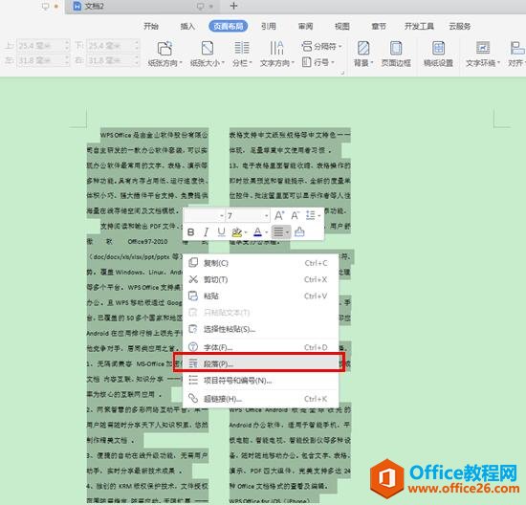Screen dimensions: 526x505
Task: Open the 背景 page background tool
Action: tap(363, 54)
